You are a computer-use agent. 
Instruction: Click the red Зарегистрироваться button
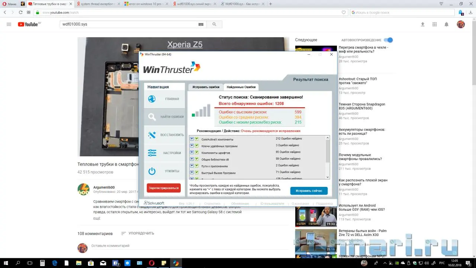pyautogui.click(x=164, y=188)
